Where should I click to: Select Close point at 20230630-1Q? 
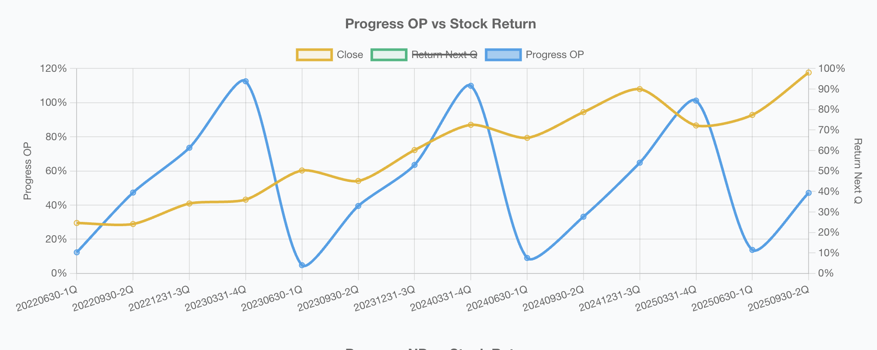pos(302,170)
